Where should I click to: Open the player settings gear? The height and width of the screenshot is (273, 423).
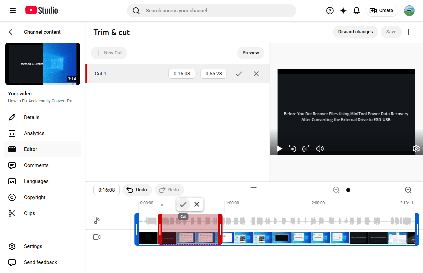[416, 149]
